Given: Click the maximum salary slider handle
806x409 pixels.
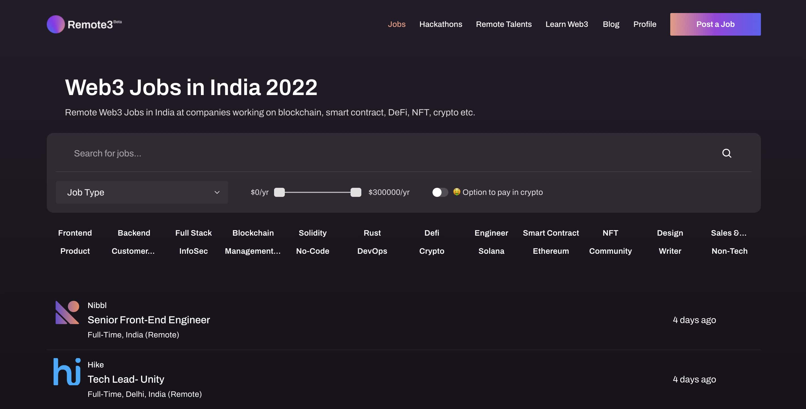Looking at the screenshot, I should click(355, 192).
